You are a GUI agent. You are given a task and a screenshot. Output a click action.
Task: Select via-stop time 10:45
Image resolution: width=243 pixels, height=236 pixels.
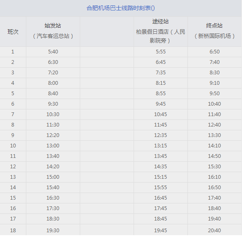[160, 114]
